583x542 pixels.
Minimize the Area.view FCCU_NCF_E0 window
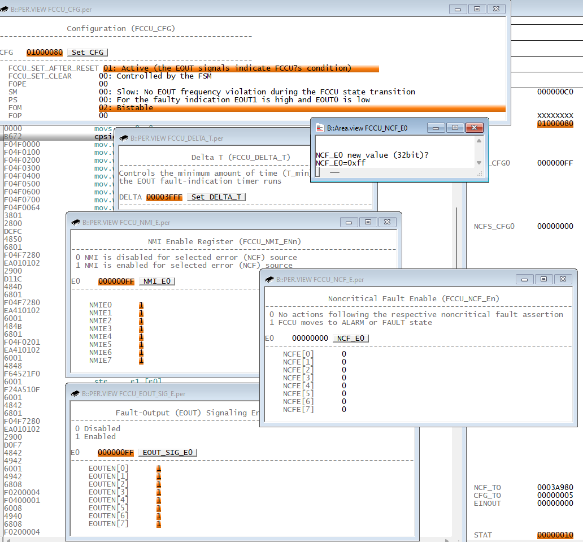coord(436,128)
